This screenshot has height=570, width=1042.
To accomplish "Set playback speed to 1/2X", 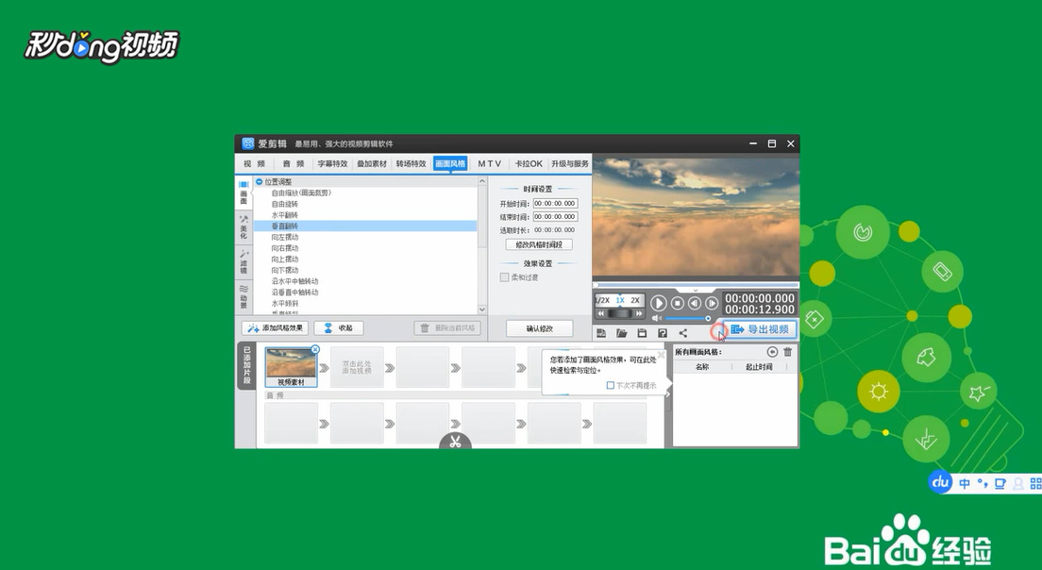I will point(603,300).
